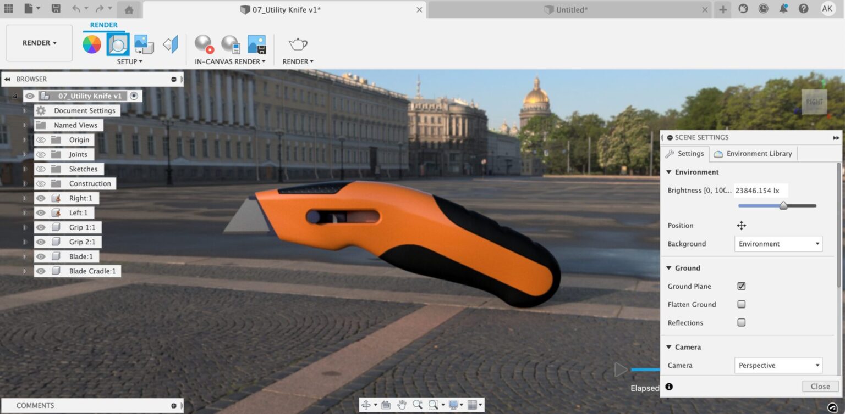This screenshot has height=414, width=845.
Task: Select the Scene Settings icon in Setup
Action: (118, 44)
